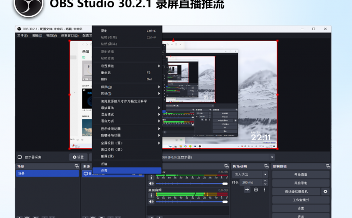Image resolution: width=352 pixels, height=218 pixels.
Task: Float the 控制按钮 dock panel
Action: coord(328,166)
